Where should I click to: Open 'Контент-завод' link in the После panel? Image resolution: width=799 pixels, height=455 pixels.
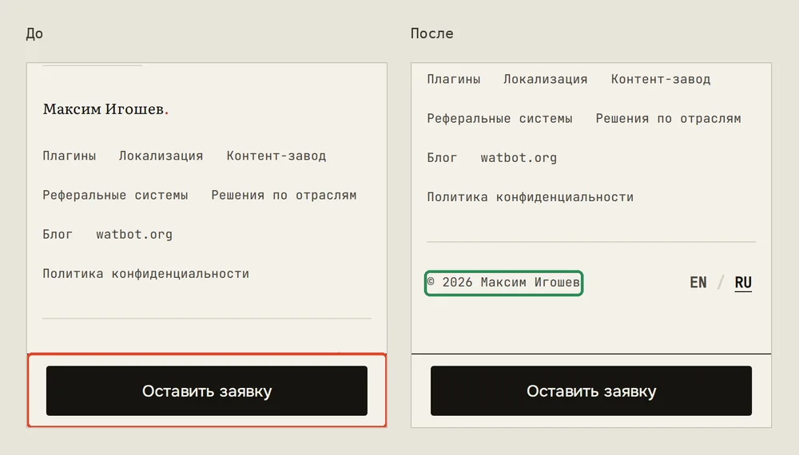click(x=661, y=79)
